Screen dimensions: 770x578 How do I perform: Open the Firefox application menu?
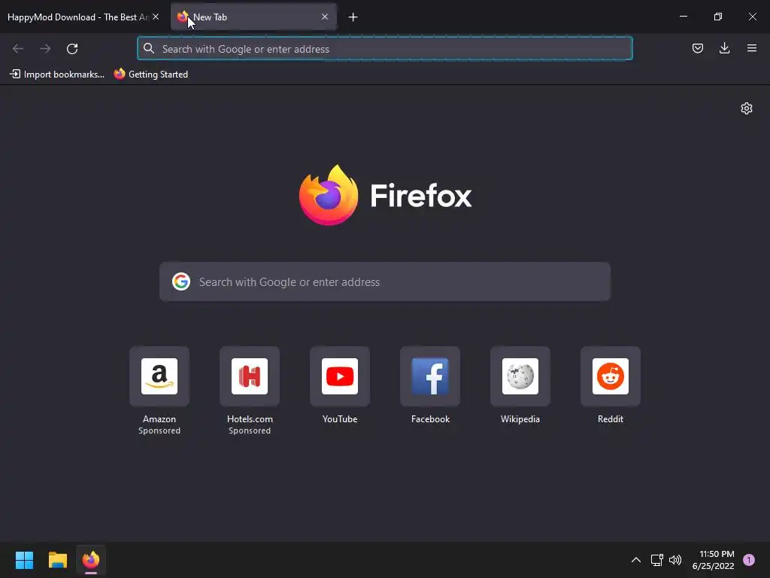tap(752, 48)
